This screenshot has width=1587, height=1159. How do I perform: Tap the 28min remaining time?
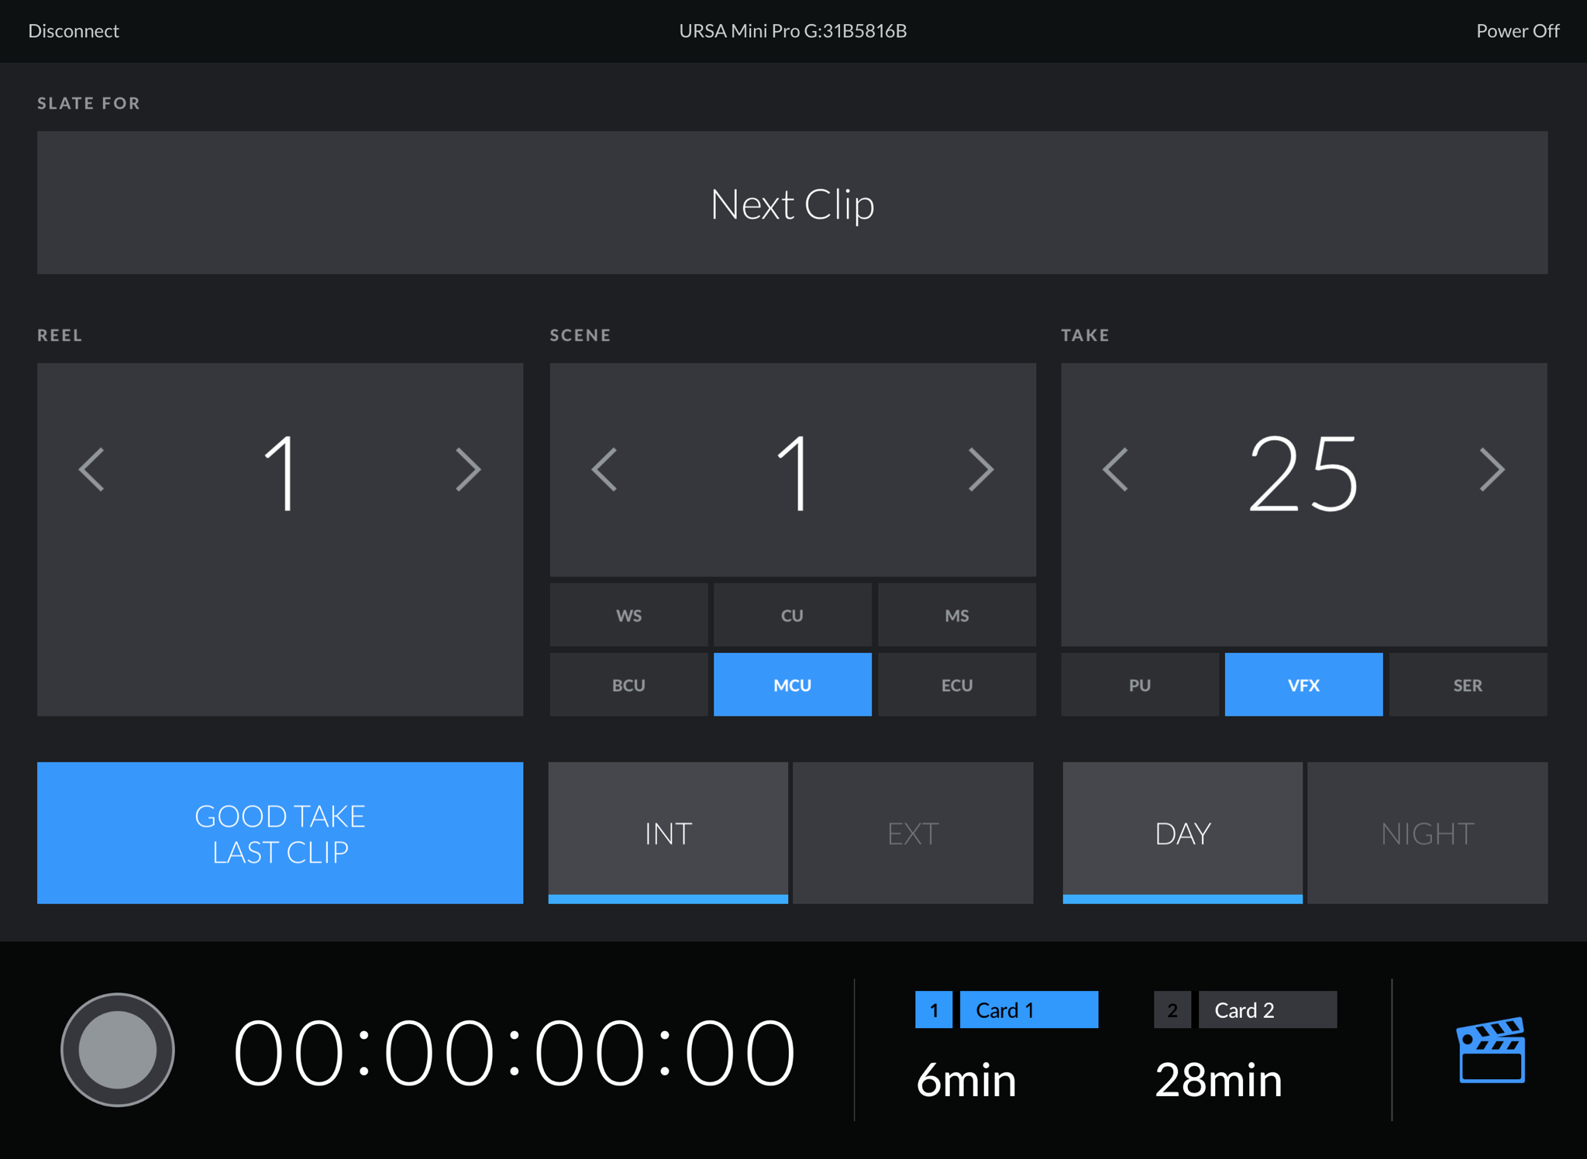click(1218, 1080)
